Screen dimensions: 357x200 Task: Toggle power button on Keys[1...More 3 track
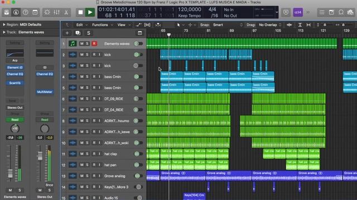pyautogui.click(x=138, y=187)
